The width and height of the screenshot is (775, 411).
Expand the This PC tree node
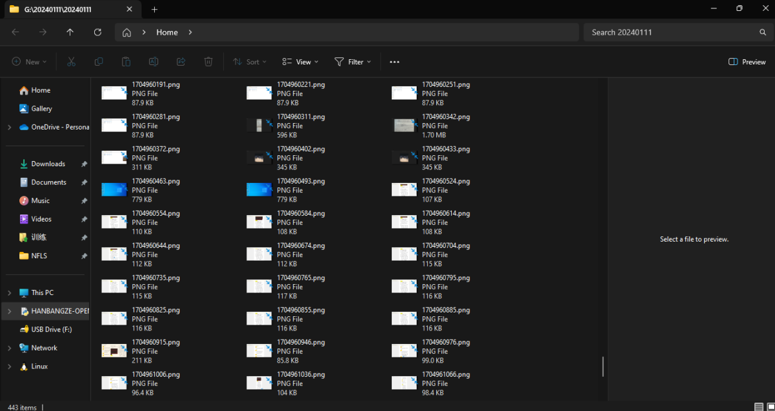(9, 292)
